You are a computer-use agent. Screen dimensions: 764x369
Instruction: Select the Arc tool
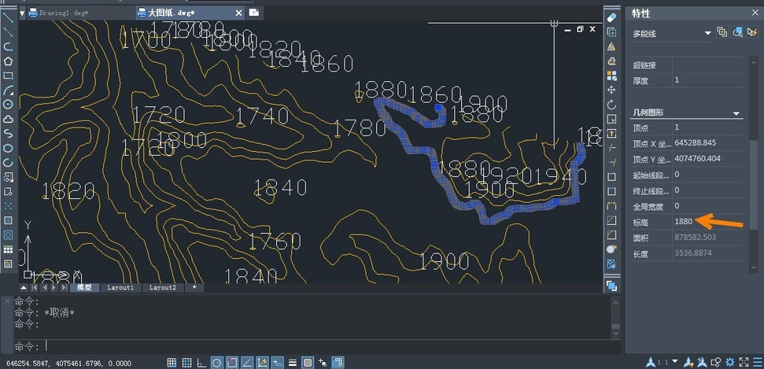9,90
